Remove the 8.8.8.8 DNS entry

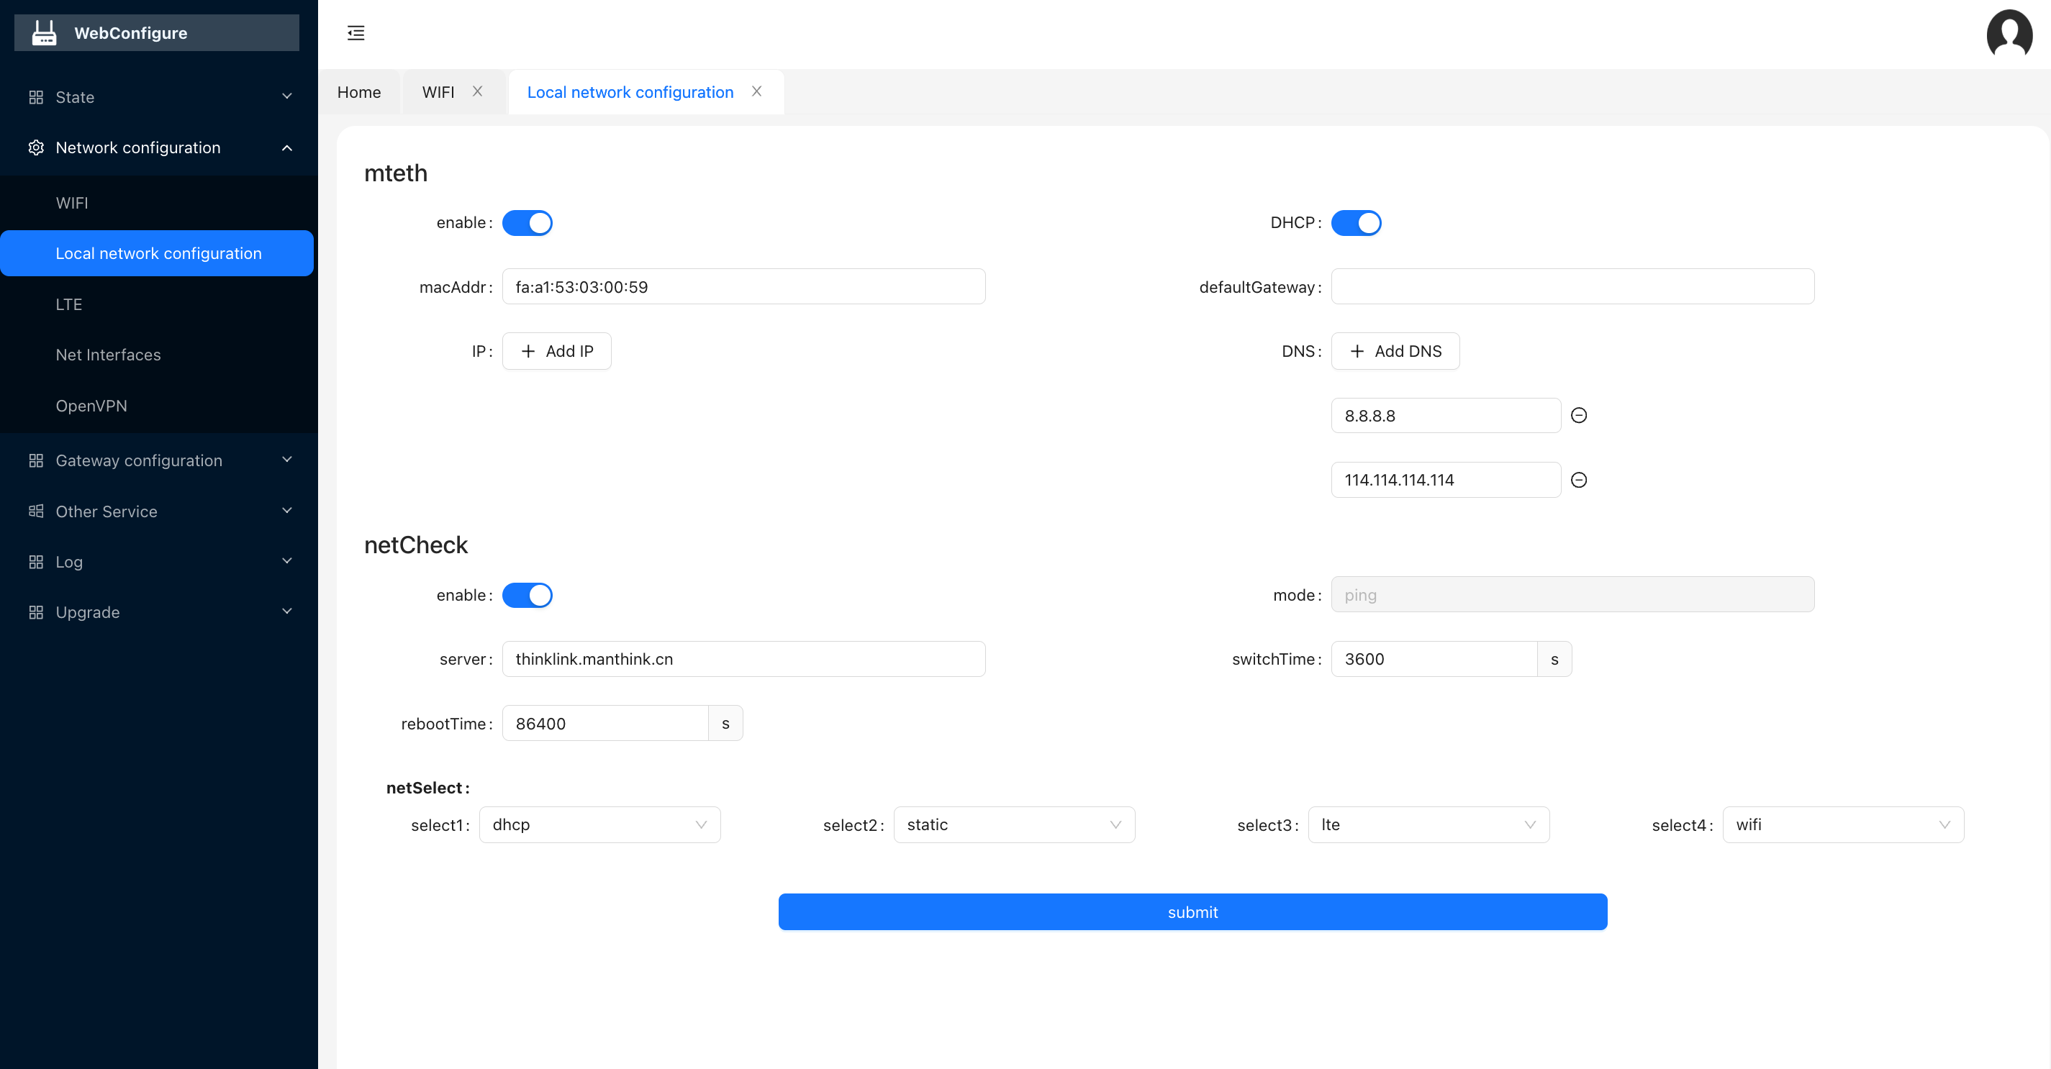1579,416
